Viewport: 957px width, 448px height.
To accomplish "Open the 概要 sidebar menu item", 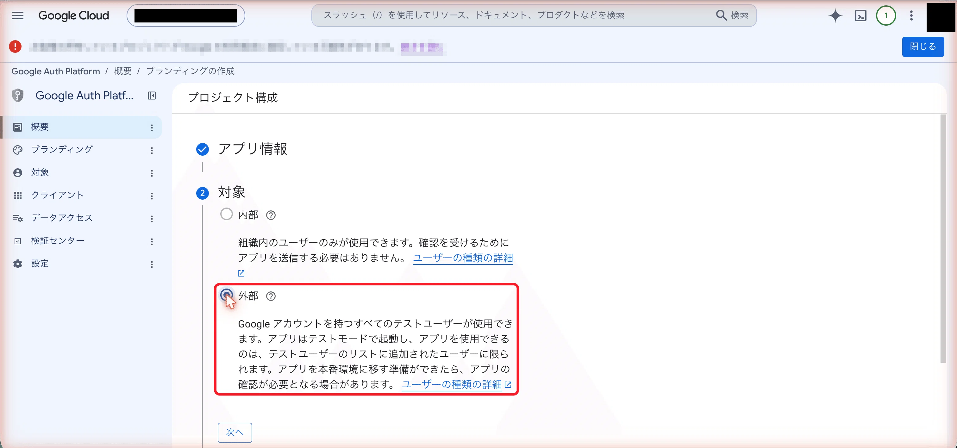I will (81, 127).
